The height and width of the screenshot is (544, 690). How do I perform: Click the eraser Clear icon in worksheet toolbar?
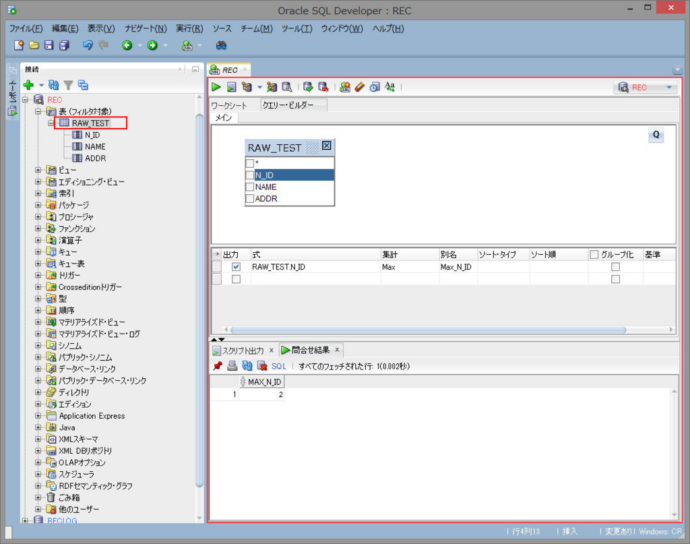[x=360, y=87]
